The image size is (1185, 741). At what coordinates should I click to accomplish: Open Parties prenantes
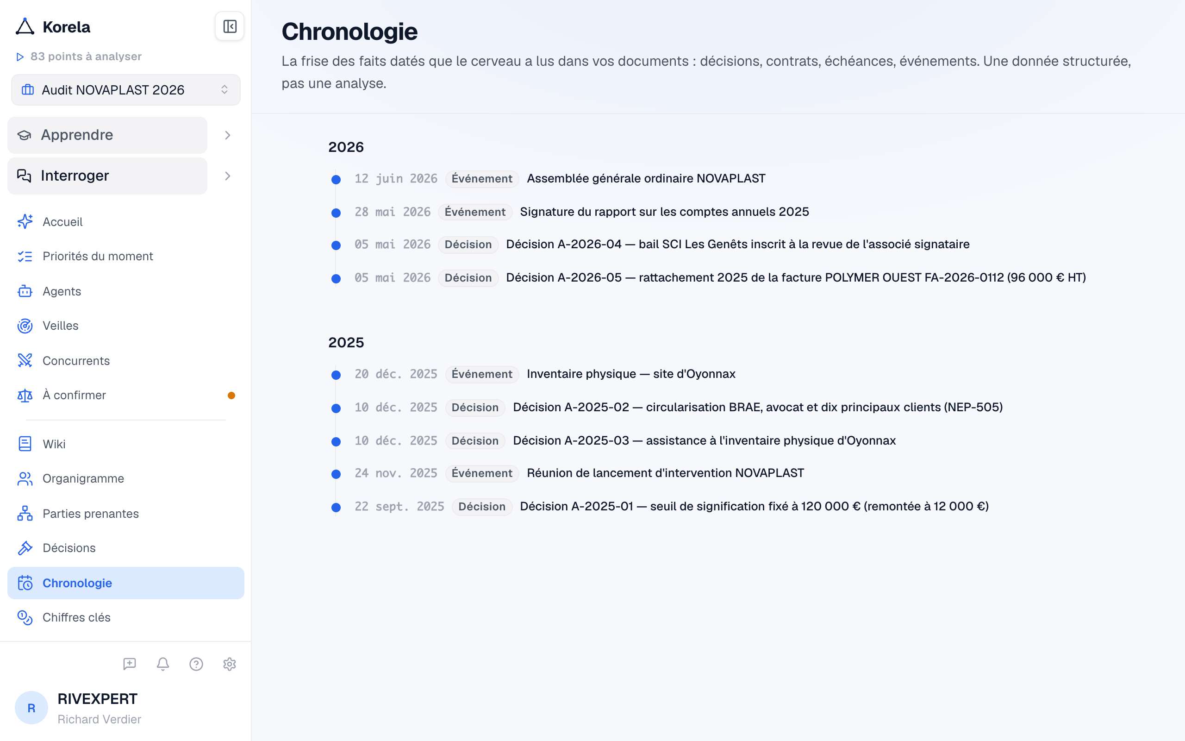point(126,513)
